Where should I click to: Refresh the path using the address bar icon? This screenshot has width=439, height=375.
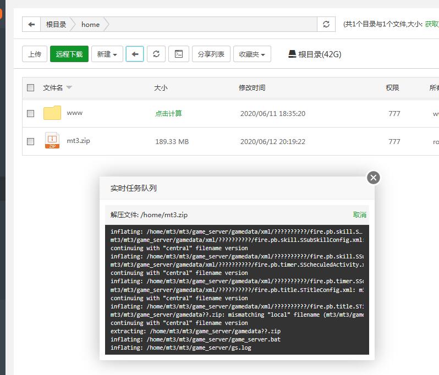click(326, 24)
